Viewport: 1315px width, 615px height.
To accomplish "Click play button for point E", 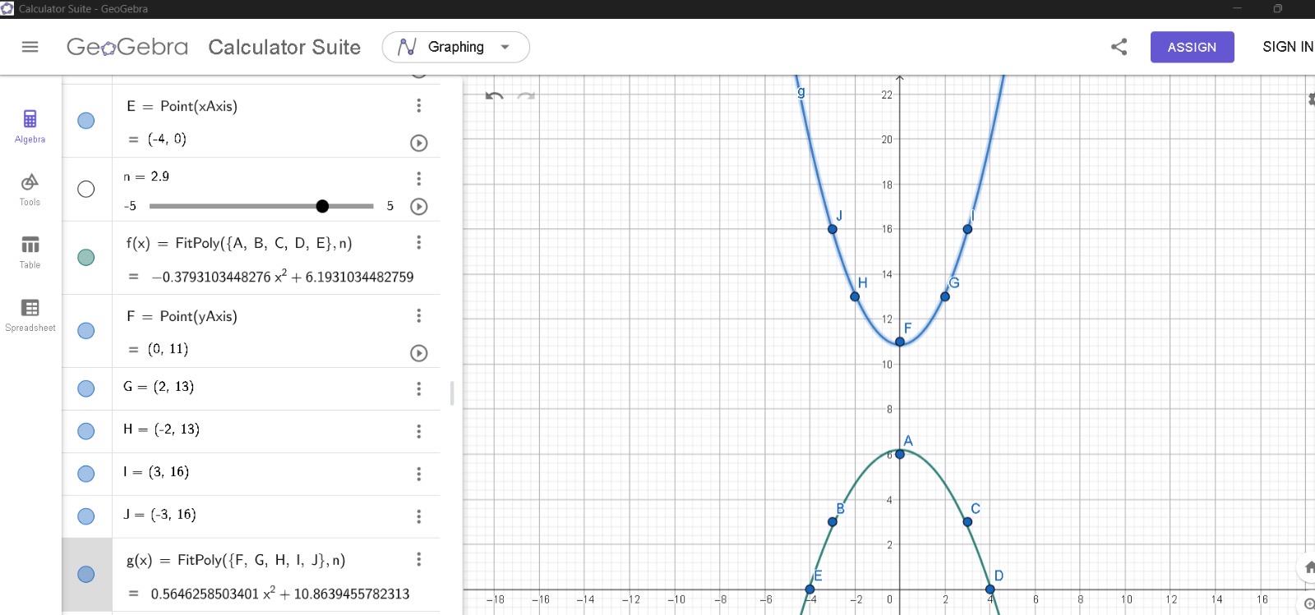I will coord(418,143).
